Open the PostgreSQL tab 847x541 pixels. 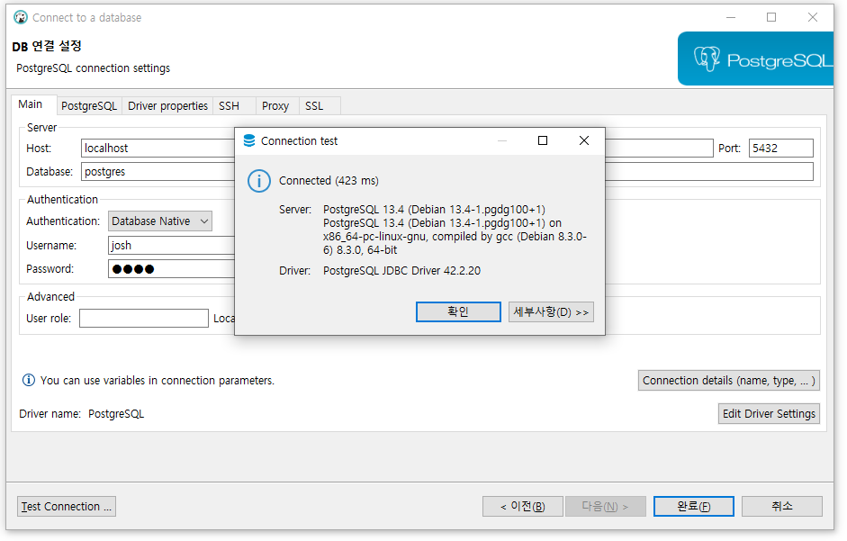coord(89,106)
